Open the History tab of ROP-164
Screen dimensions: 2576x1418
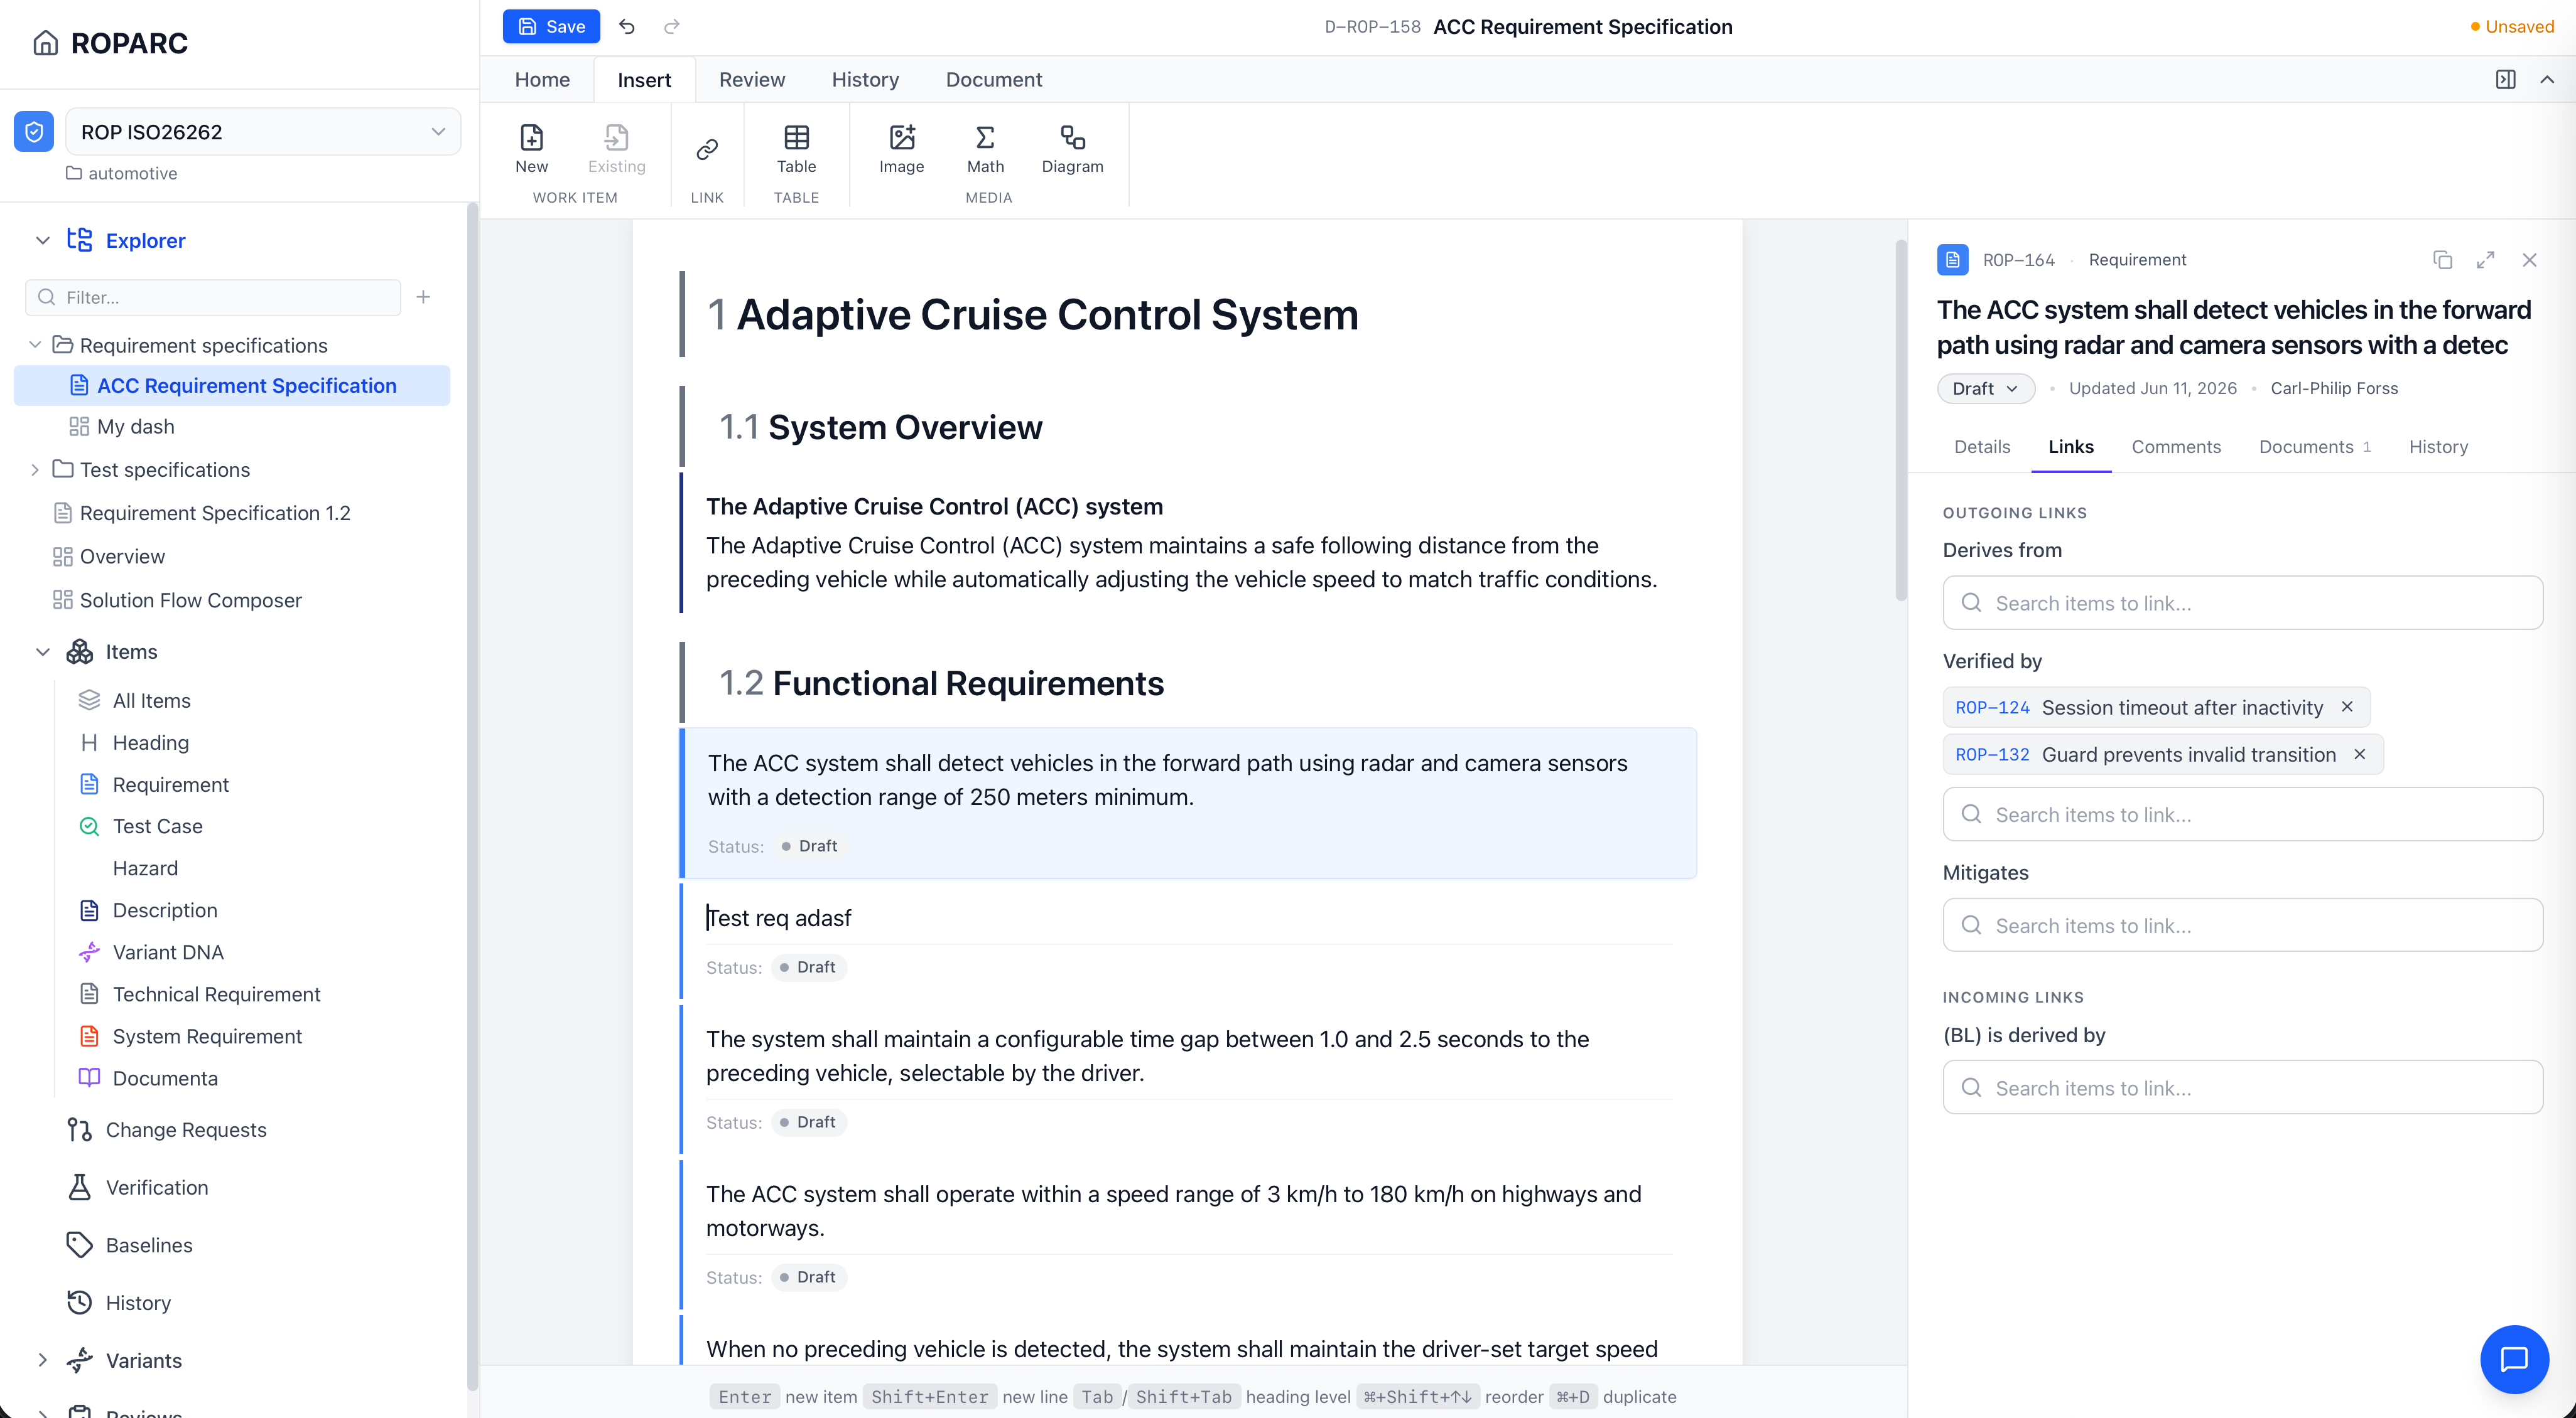2437,448
